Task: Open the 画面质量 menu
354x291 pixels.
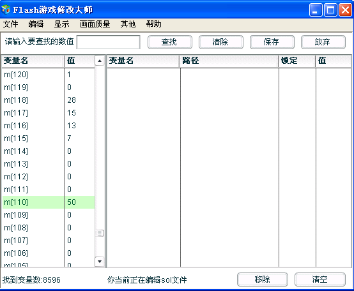Action: coord(95,24)
